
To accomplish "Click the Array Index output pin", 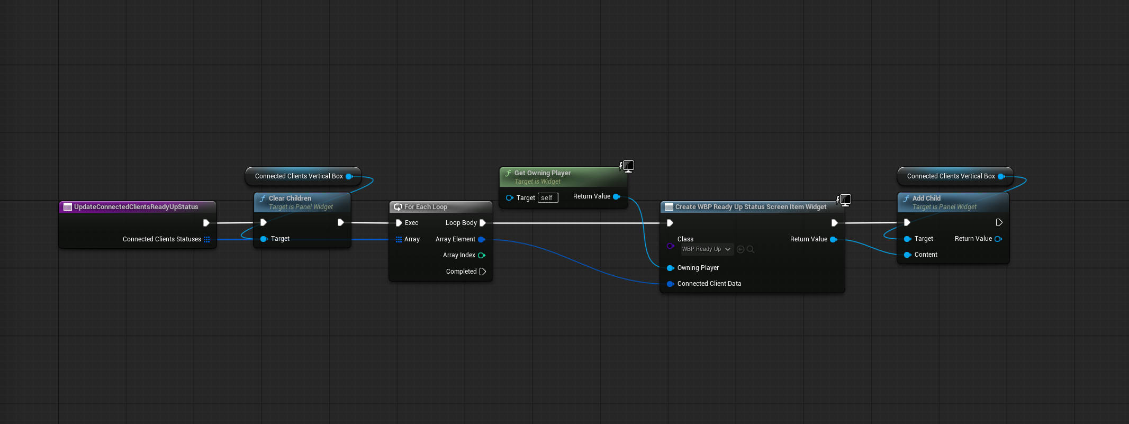I will point(481,255).
